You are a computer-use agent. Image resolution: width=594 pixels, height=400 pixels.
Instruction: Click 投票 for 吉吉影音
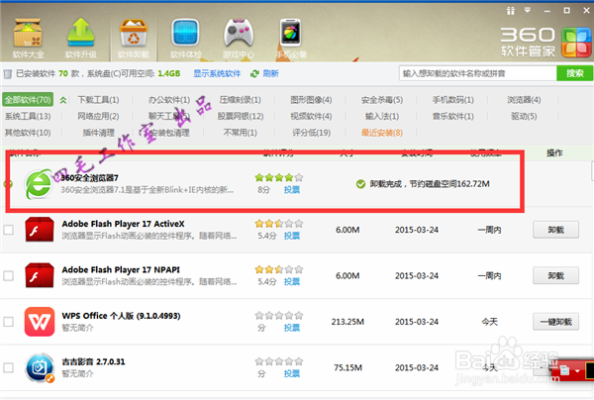click(292, 373)
